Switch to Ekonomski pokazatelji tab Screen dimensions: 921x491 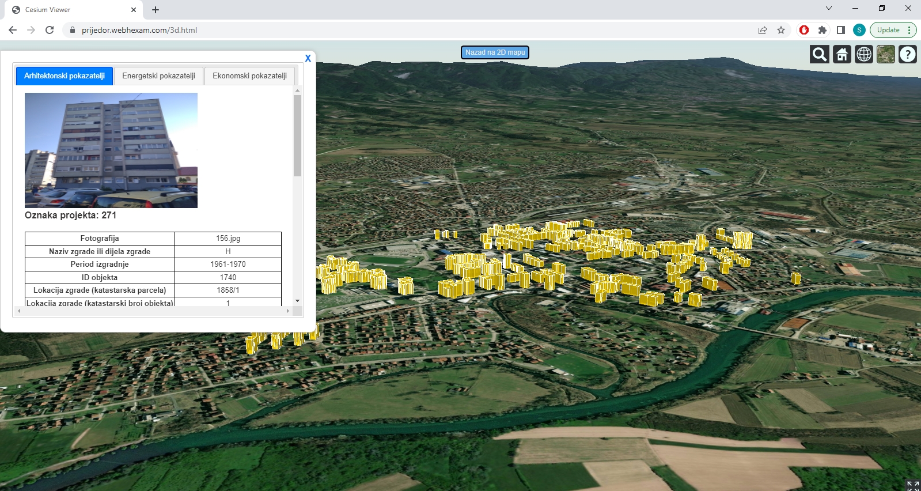[x=249, y=76]
